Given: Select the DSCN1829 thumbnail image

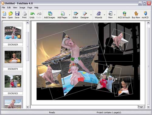Looking at the screenshot, I should [13, 33].
